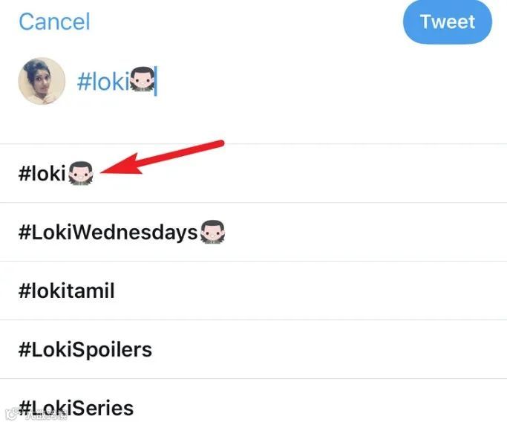The width and height of the screenshot is (507, 425).
Task: Choose the #LokiSeries hashtag suggestion
Action: 76,407
